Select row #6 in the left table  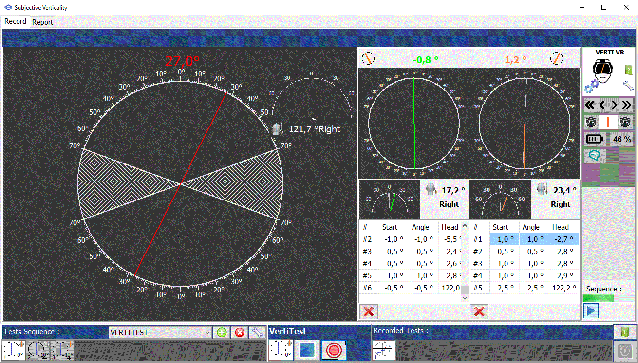point(410,288)
